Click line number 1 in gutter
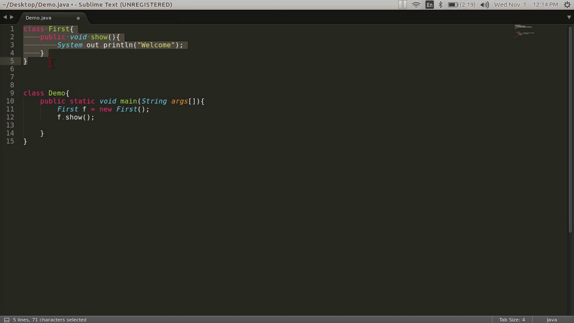 (x=12, y=29)
